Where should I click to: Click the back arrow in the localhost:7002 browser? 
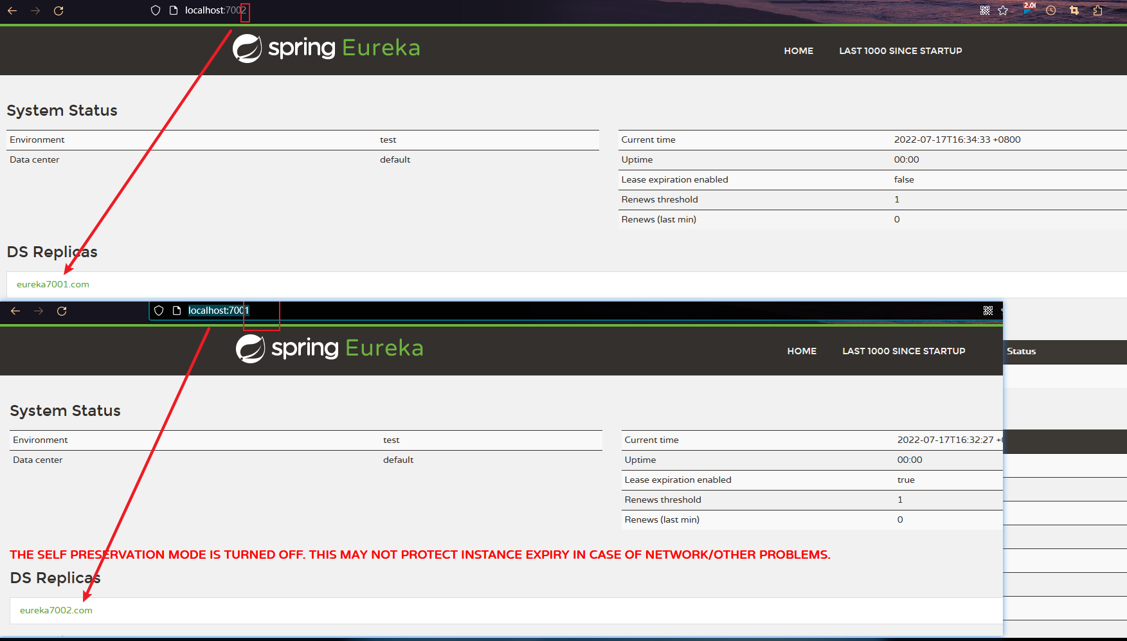[12, 11]
